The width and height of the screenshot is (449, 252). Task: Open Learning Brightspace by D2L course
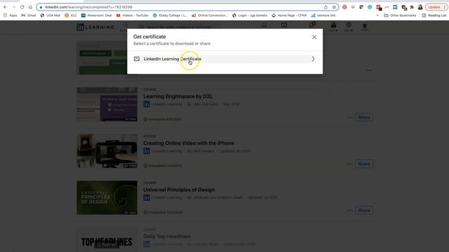(x=177, y=97)
